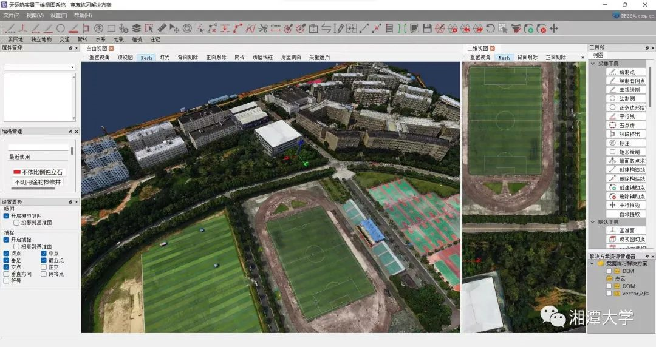Screen dimensions: 656x347
Task: Close the 二维视图 tab
Action: pos(493,49)
